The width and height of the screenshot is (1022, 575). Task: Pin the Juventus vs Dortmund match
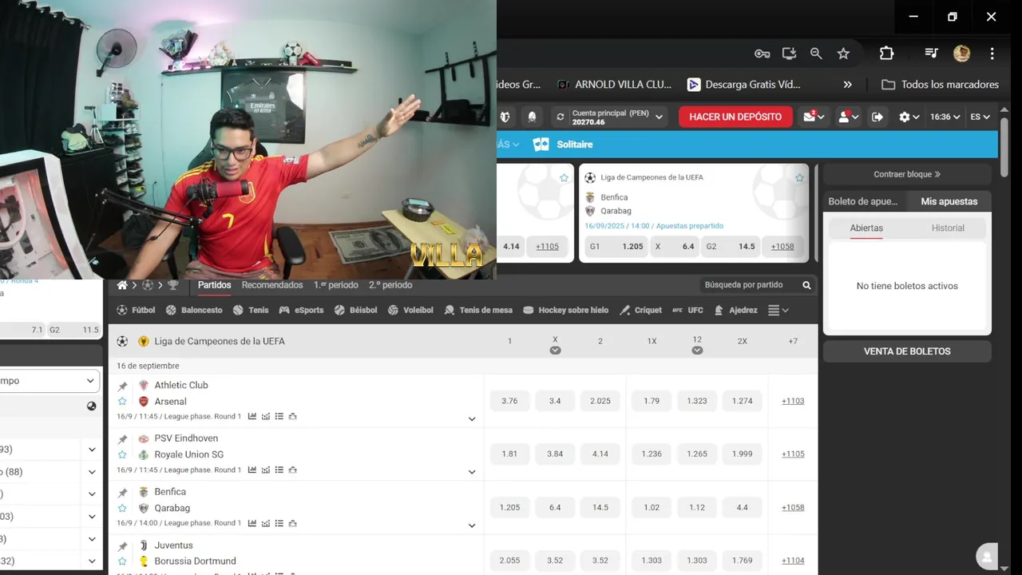(x=122, y=546)
